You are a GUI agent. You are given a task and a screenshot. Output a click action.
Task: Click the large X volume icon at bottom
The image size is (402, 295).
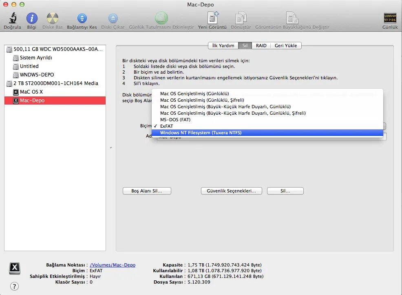pyautogui.click(x=15, y=268)
